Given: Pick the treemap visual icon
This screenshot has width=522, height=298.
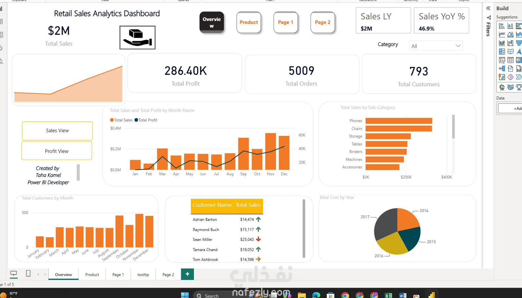Looking at the screenshot, I should 502,52.
